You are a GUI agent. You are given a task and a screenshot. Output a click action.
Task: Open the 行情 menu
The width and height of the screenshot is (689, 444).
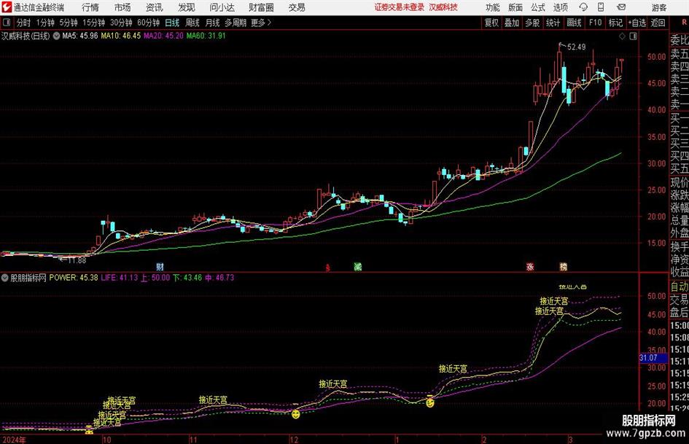click(x=90, y=7)
